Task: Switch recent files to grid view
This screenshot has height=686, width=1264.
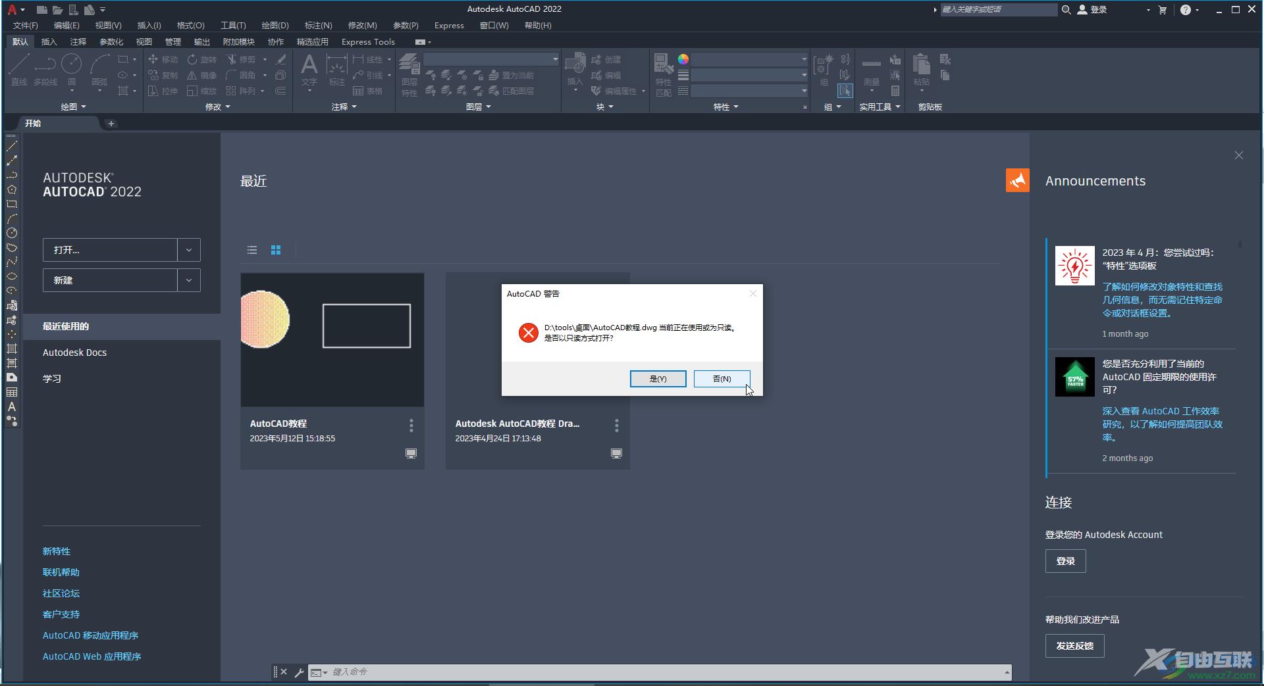Action: pyautogui.click(x=276, y=250)
